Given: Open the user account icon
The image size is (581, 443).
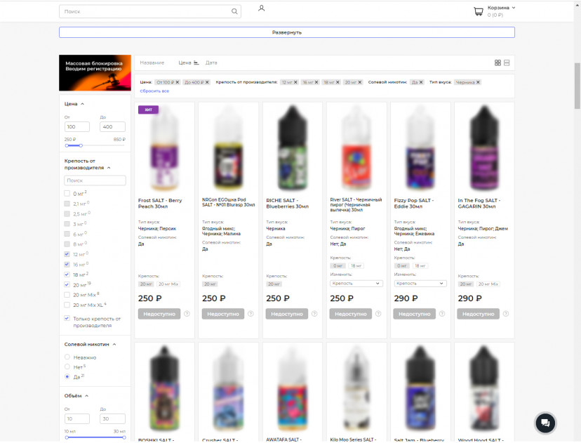Looking at the screenshot, I should pyautogui.click(x=261, y=8).
